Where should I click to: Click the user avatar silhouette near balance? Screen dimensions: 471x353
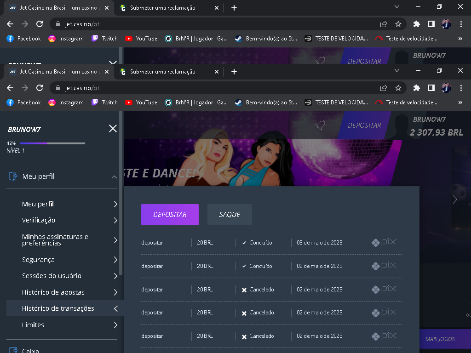click(x=401, y=125)
